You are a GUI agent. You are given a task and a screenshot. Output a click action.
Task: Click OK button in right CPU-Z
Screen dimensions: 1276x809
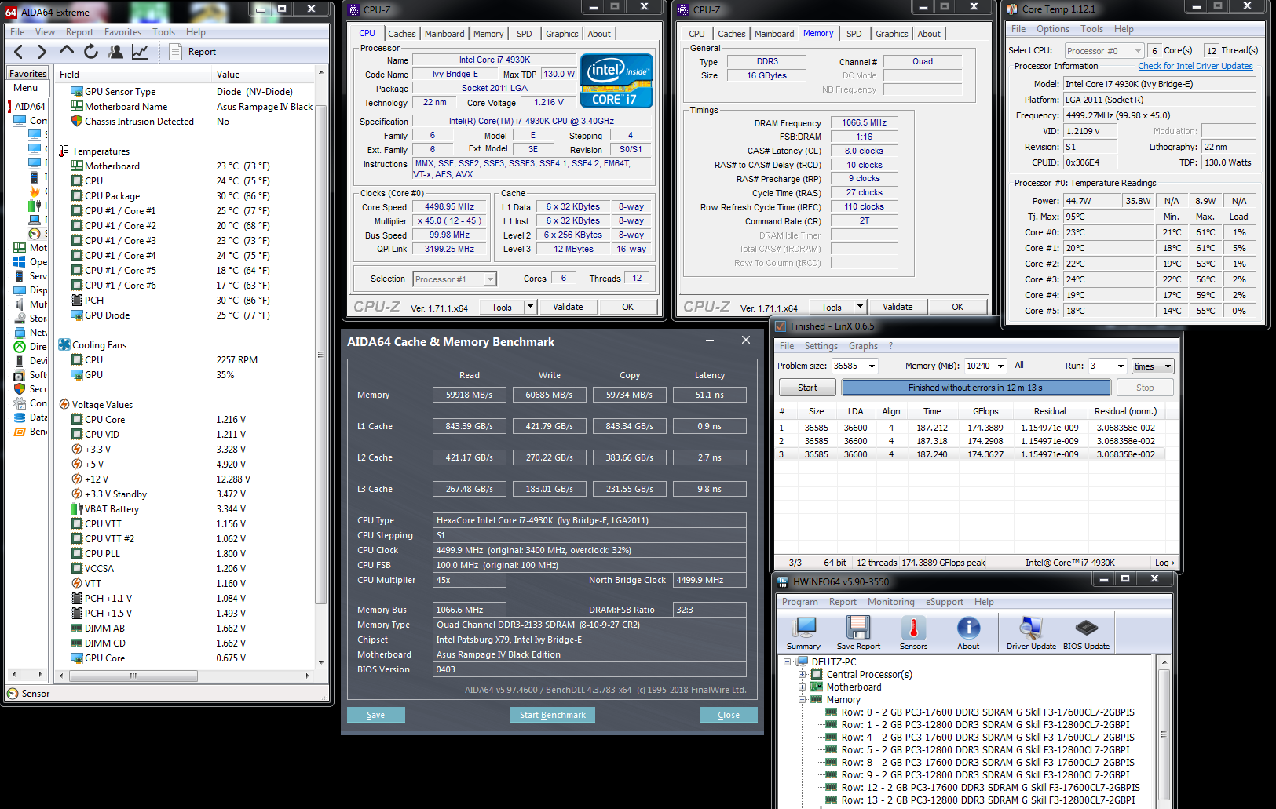coord(957,307)
